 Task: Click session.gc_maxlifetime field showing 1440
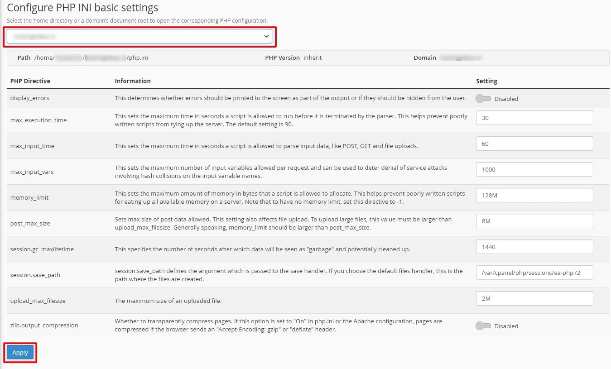point(534,247)
